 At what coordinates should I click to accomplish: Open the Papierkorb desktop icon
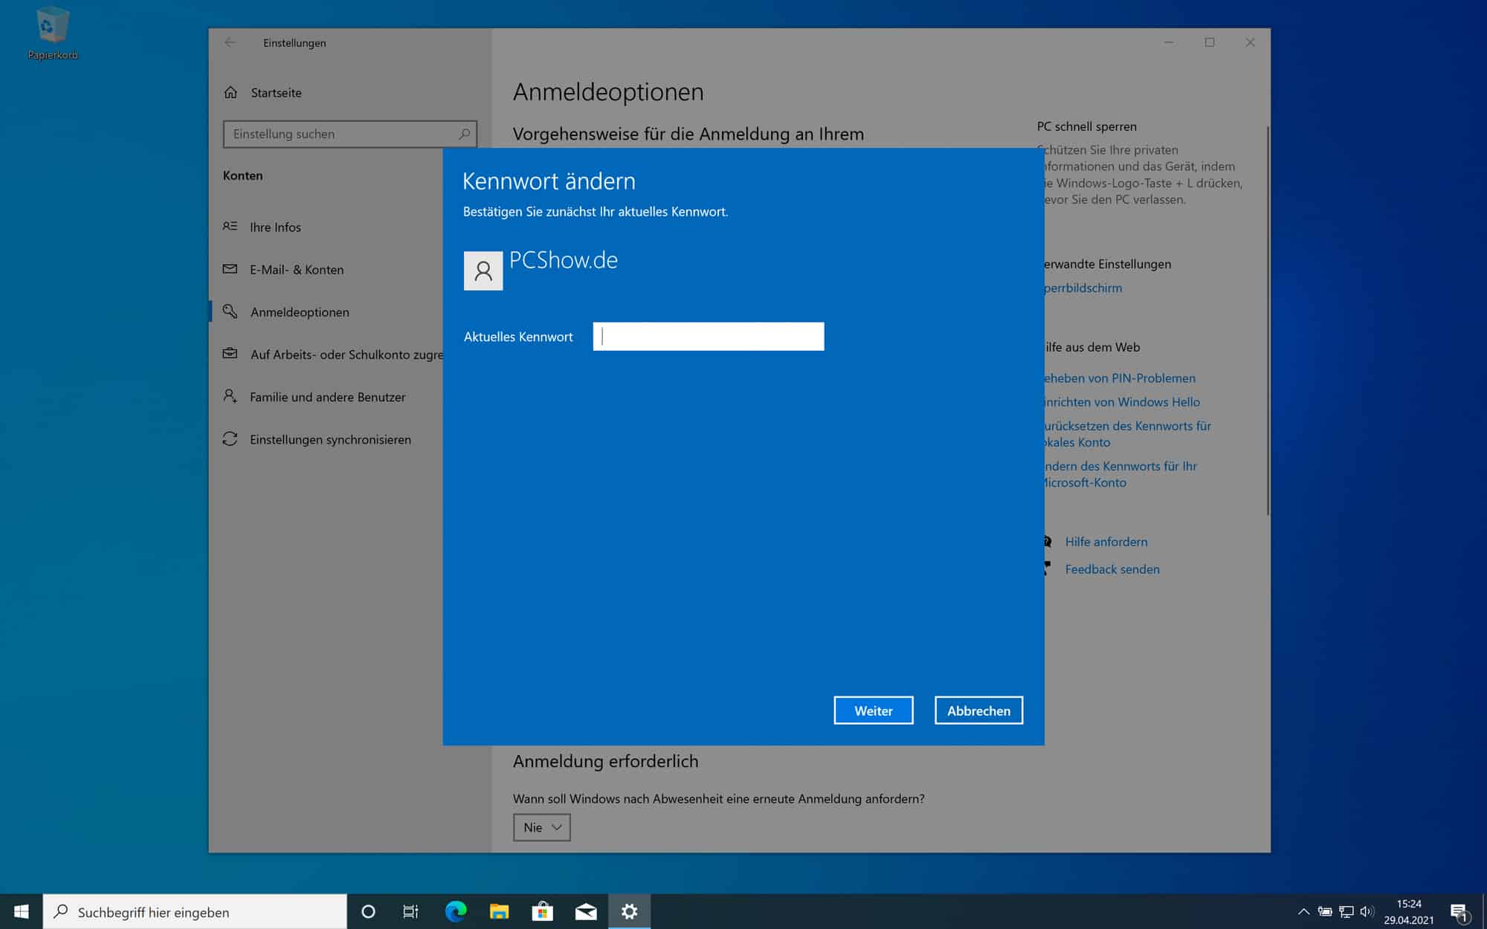coord(52,33)
